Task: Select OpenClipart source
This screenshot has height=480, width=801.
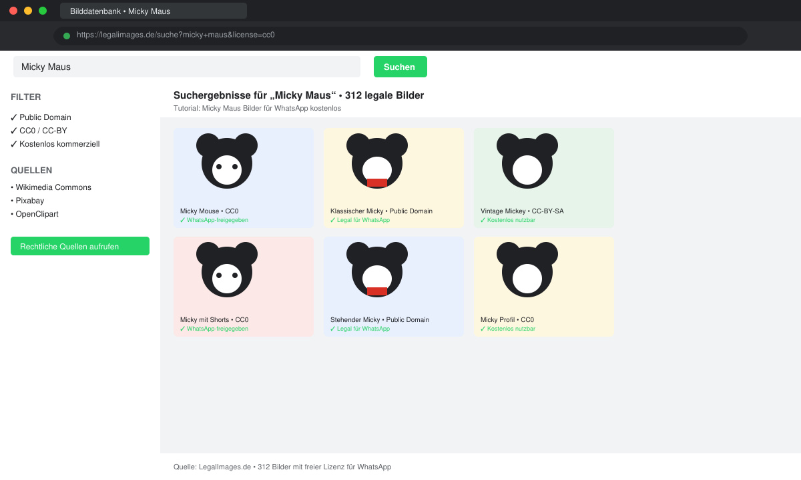Action: click(x=35, y=214)
